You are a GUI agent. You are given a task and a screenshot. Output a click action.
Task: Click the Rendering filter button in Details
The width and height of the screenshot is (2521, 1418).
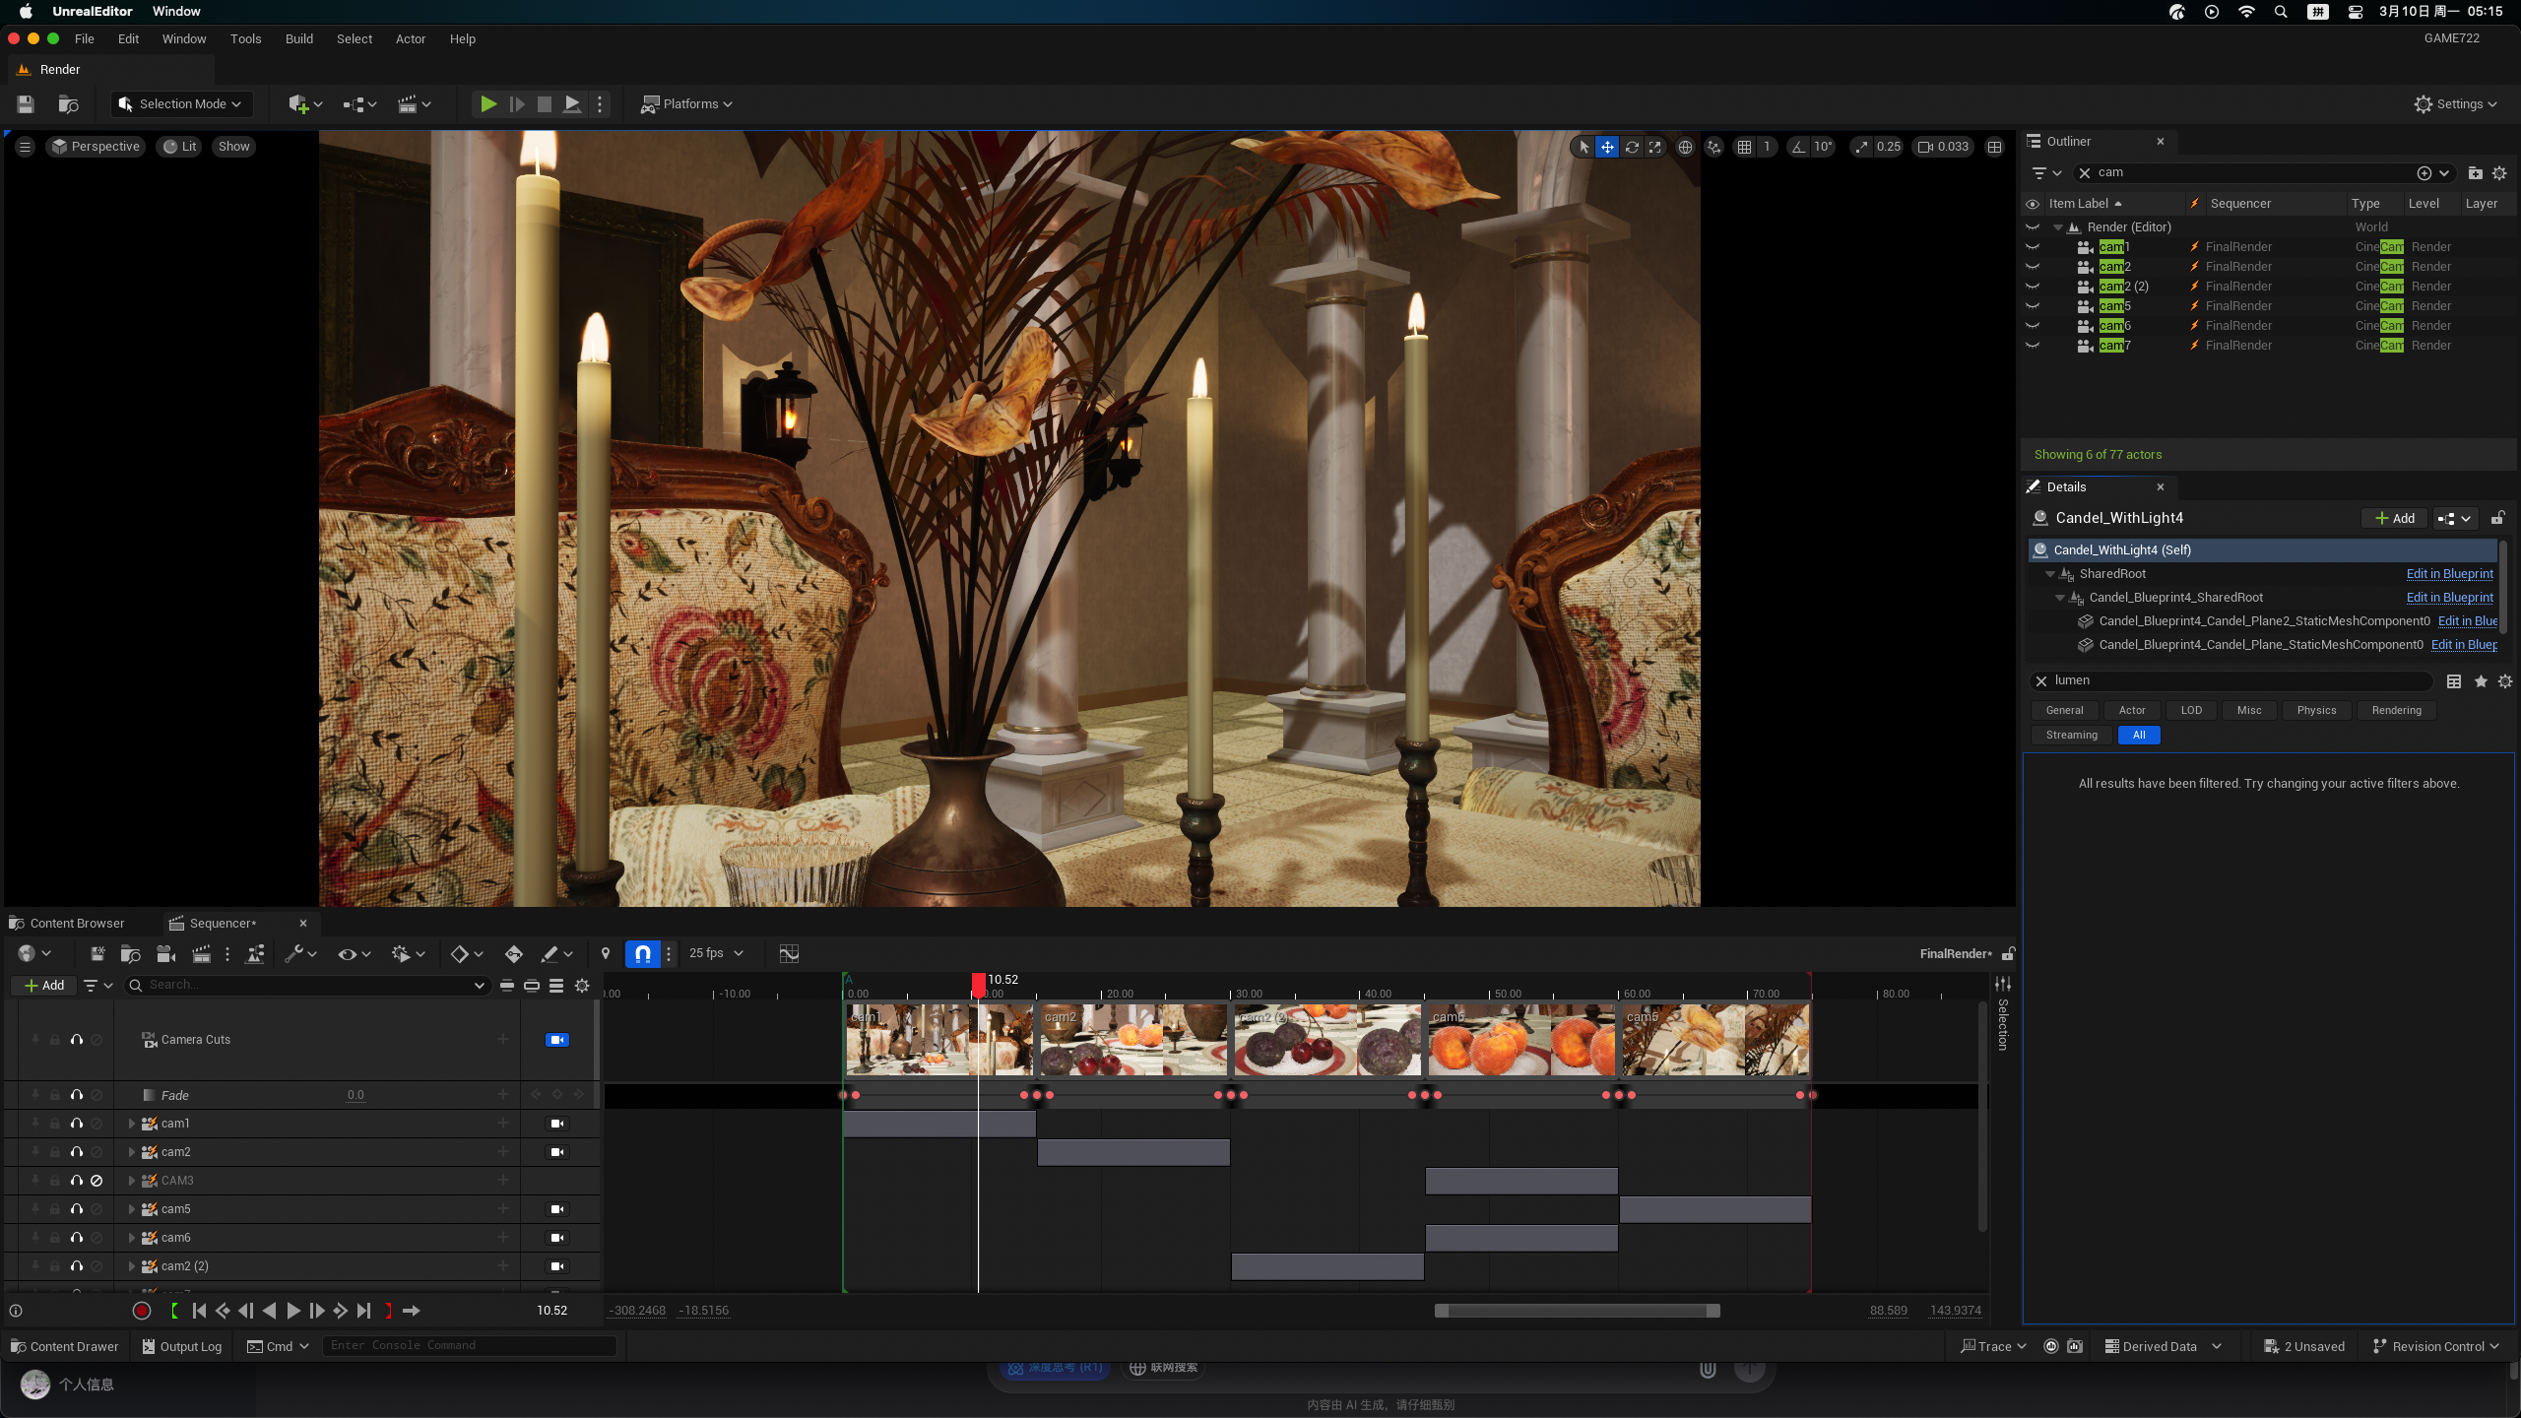click(2396, 710)
